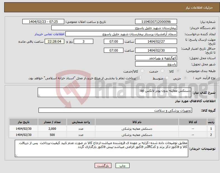This screenshot has width=220, height=173.
Task: Click the نوع فرآیند خرید label
Action: [204, 78]
